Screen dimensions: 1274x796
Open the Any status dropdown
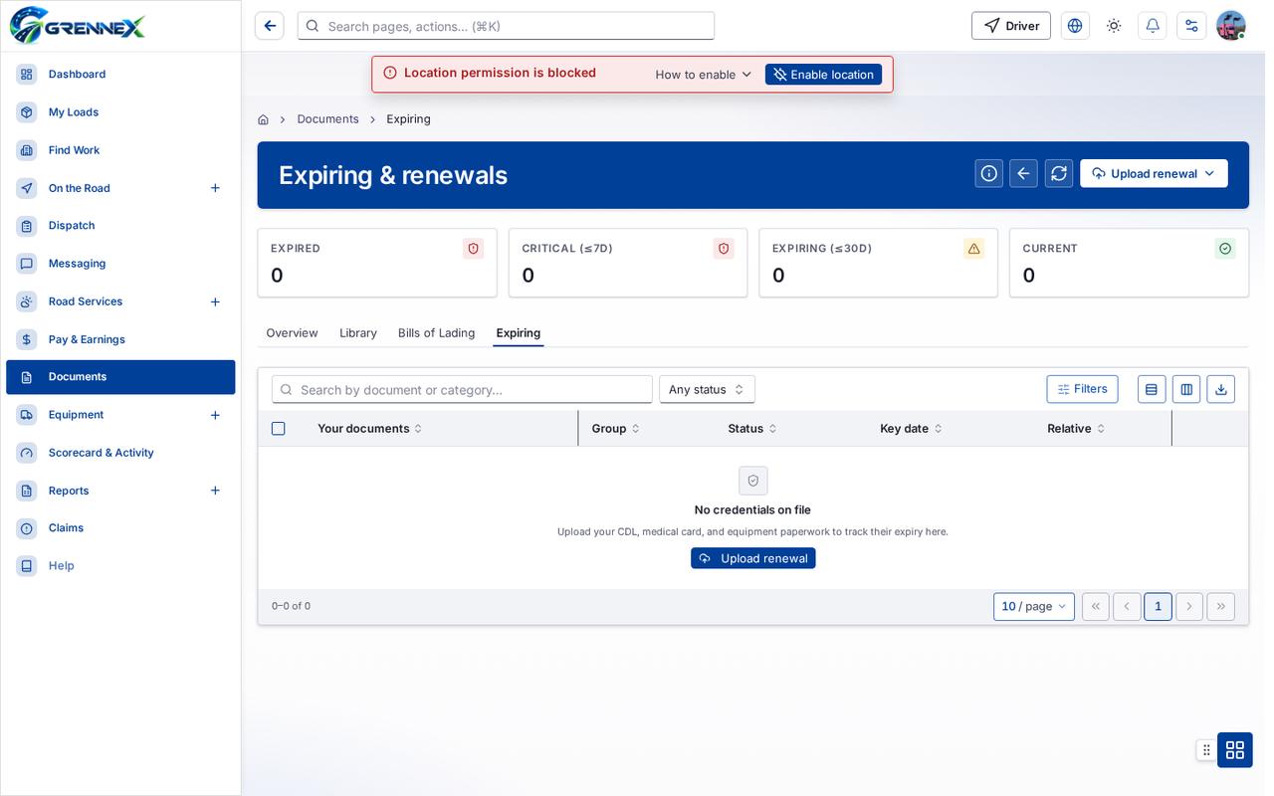(x=707, y=389)
